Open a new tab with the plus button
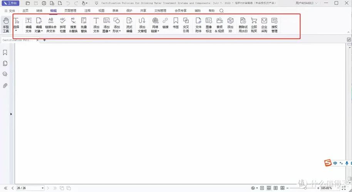 (x=44, y=40)
